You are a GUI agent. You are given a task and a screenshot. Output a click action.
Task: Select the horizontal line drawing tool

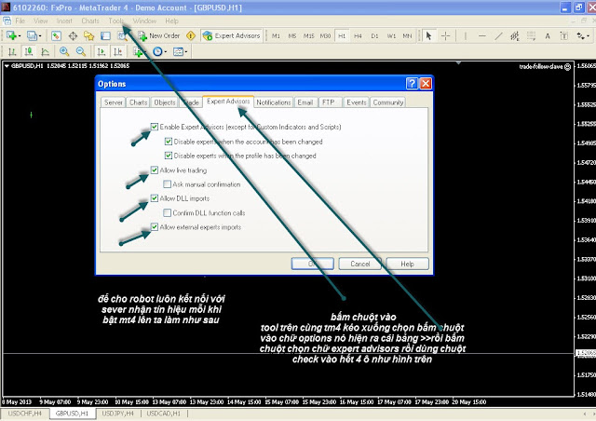click(482, 35)
